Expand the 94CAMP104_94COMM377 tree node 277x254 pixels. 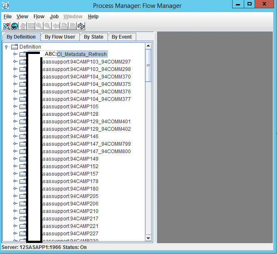tap(15, 99)
